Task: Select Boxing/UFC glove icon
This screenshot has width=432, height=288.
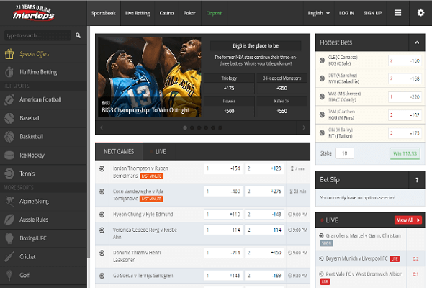Action: pos(9,238)
